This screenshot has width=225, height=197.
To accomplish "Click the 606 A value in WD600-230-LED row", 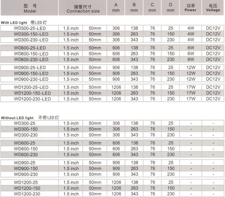I will point(116,59).
